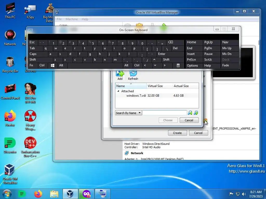266x199 pixels.
Task: Toggle the Fade key on keyboard
Action: (230, 66)
